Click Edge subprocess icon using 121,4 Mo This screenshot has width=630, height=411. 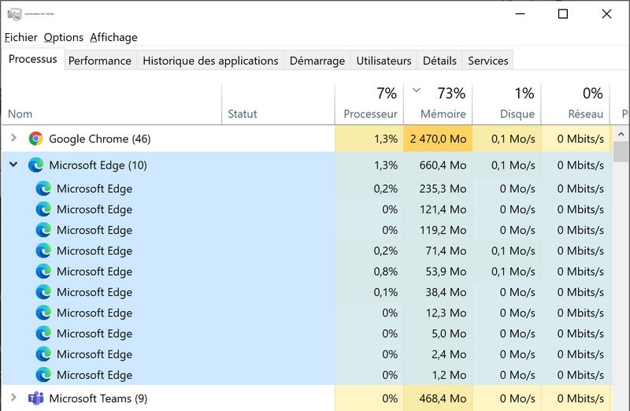pos(43,209)
